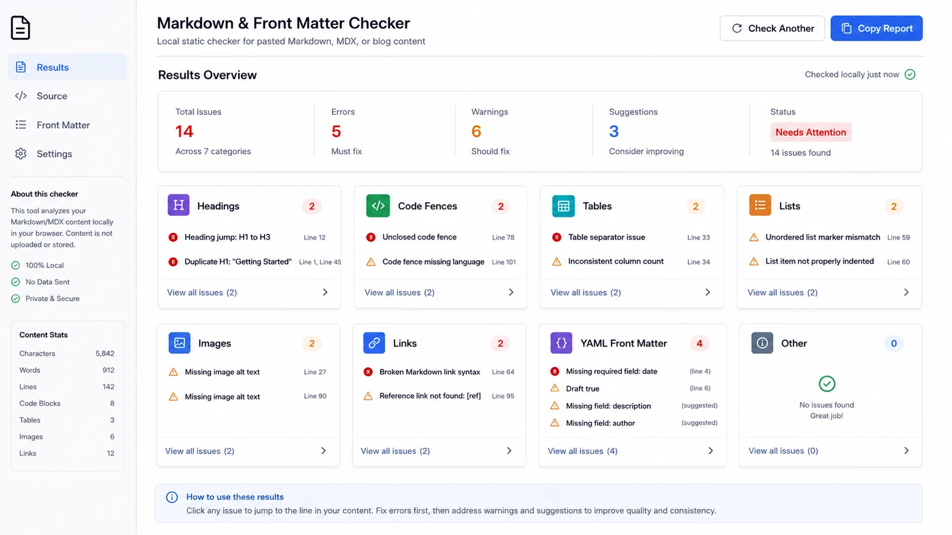Open View all issues (2) under Tables
This screenshot has height=535, width=952.
(585, 292)
